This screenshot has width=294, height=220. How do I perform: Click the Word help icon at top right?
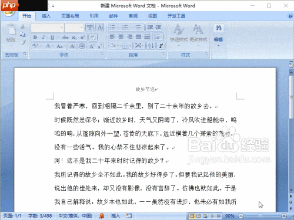tap(290, 16)
